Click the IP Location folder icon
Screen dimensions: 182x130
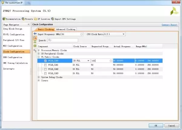[35, 19]
